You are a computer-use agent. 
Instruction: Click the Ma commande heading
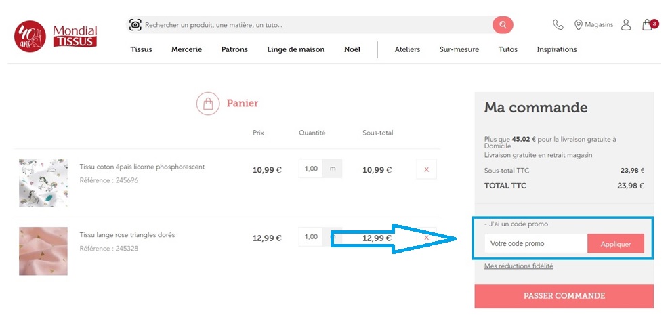(536, 107)
